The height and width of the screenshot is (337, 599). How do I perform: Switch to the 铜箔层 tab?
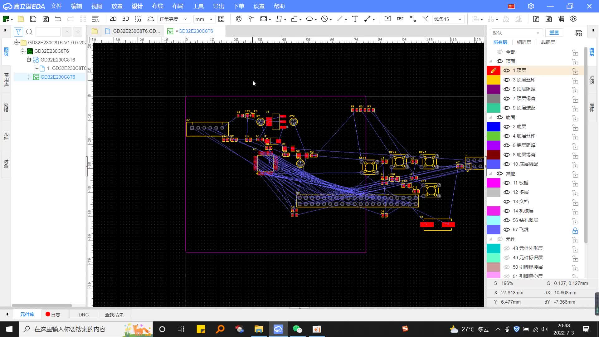pyautogui.click(x=524, y=42)
